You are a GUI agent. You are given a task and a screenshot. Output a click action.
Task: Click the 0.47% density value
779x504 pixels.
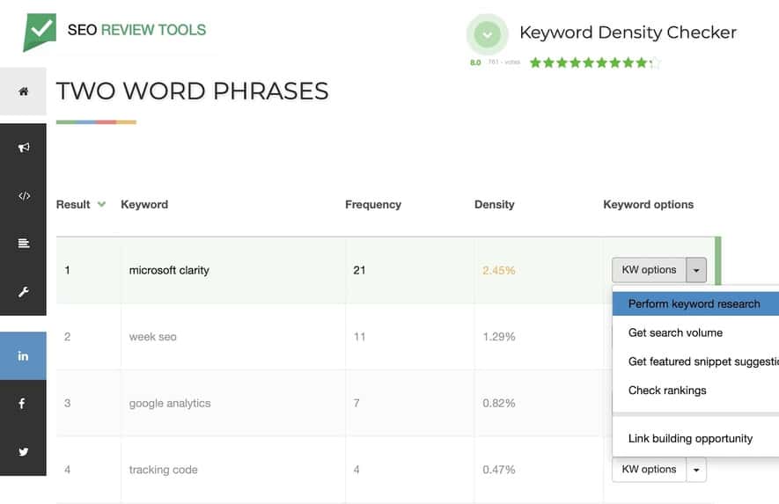(499, 470)
